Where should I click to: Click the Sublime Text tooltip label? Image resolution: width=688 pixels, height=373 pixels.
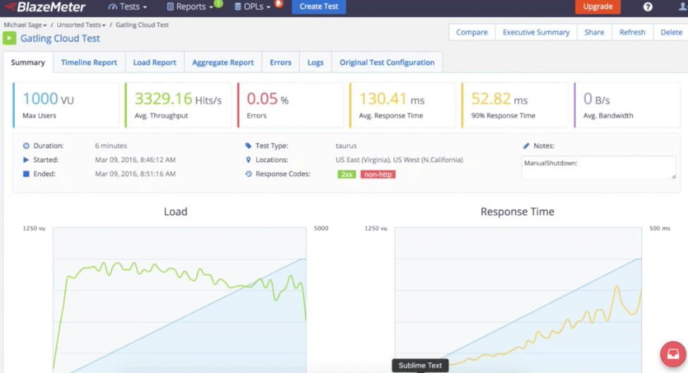421,365
